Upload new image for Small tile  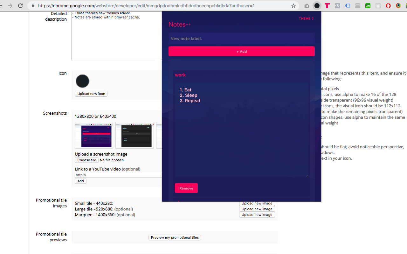[257, 203]
